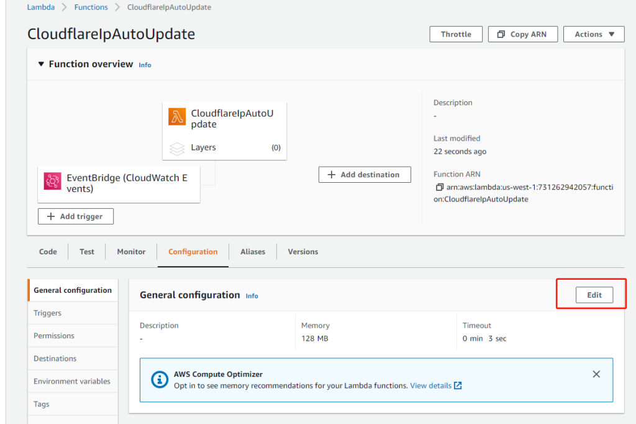Screen dimensions: 636x424
Task: Copy the Function ARN using copy icon
Action: [x=439, y=187]
